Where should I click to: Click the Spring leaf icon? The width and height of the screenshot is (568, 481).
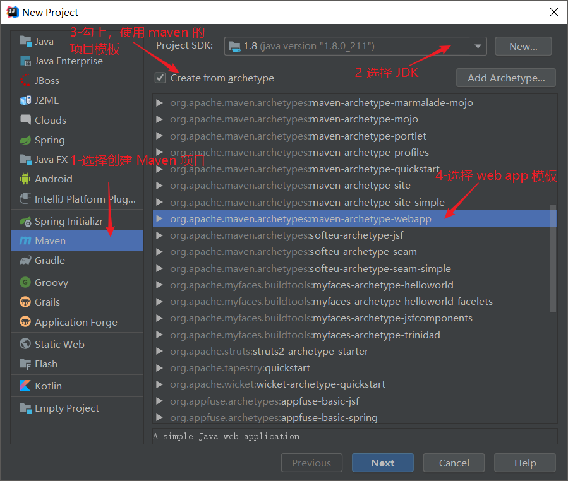(25, 140)
